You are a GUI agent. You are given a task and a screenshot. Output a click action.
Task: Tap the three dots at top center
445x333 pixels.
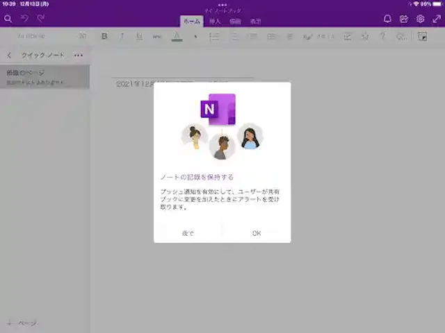click(x=222, y=5)
